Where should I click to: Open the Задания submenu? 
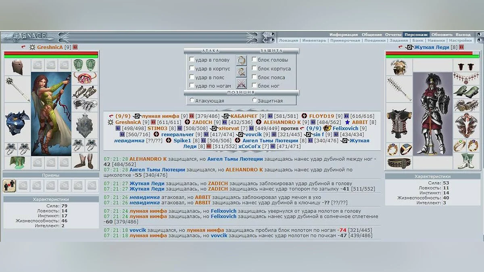tap(399, 40)
